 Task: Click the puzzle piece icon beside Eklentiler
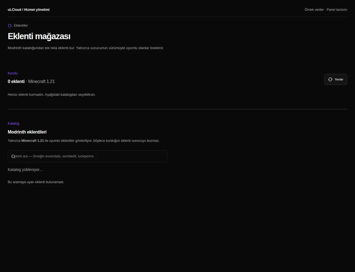tap(10, 26)
